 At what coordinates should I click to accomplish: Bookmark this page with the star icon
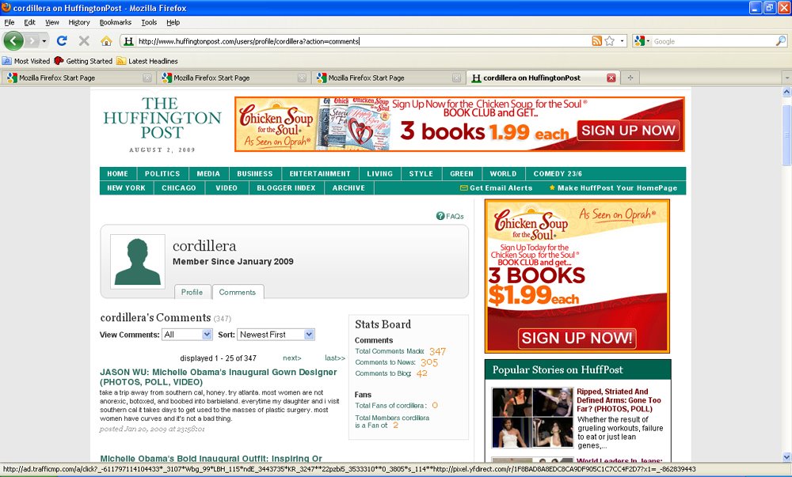point(610,41)
